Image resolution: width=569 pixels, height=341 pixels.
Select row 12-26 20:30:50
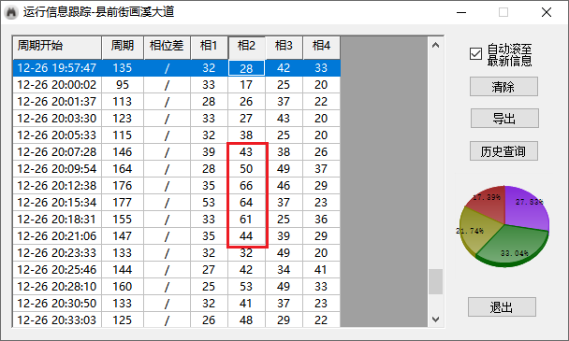[176, 304]
